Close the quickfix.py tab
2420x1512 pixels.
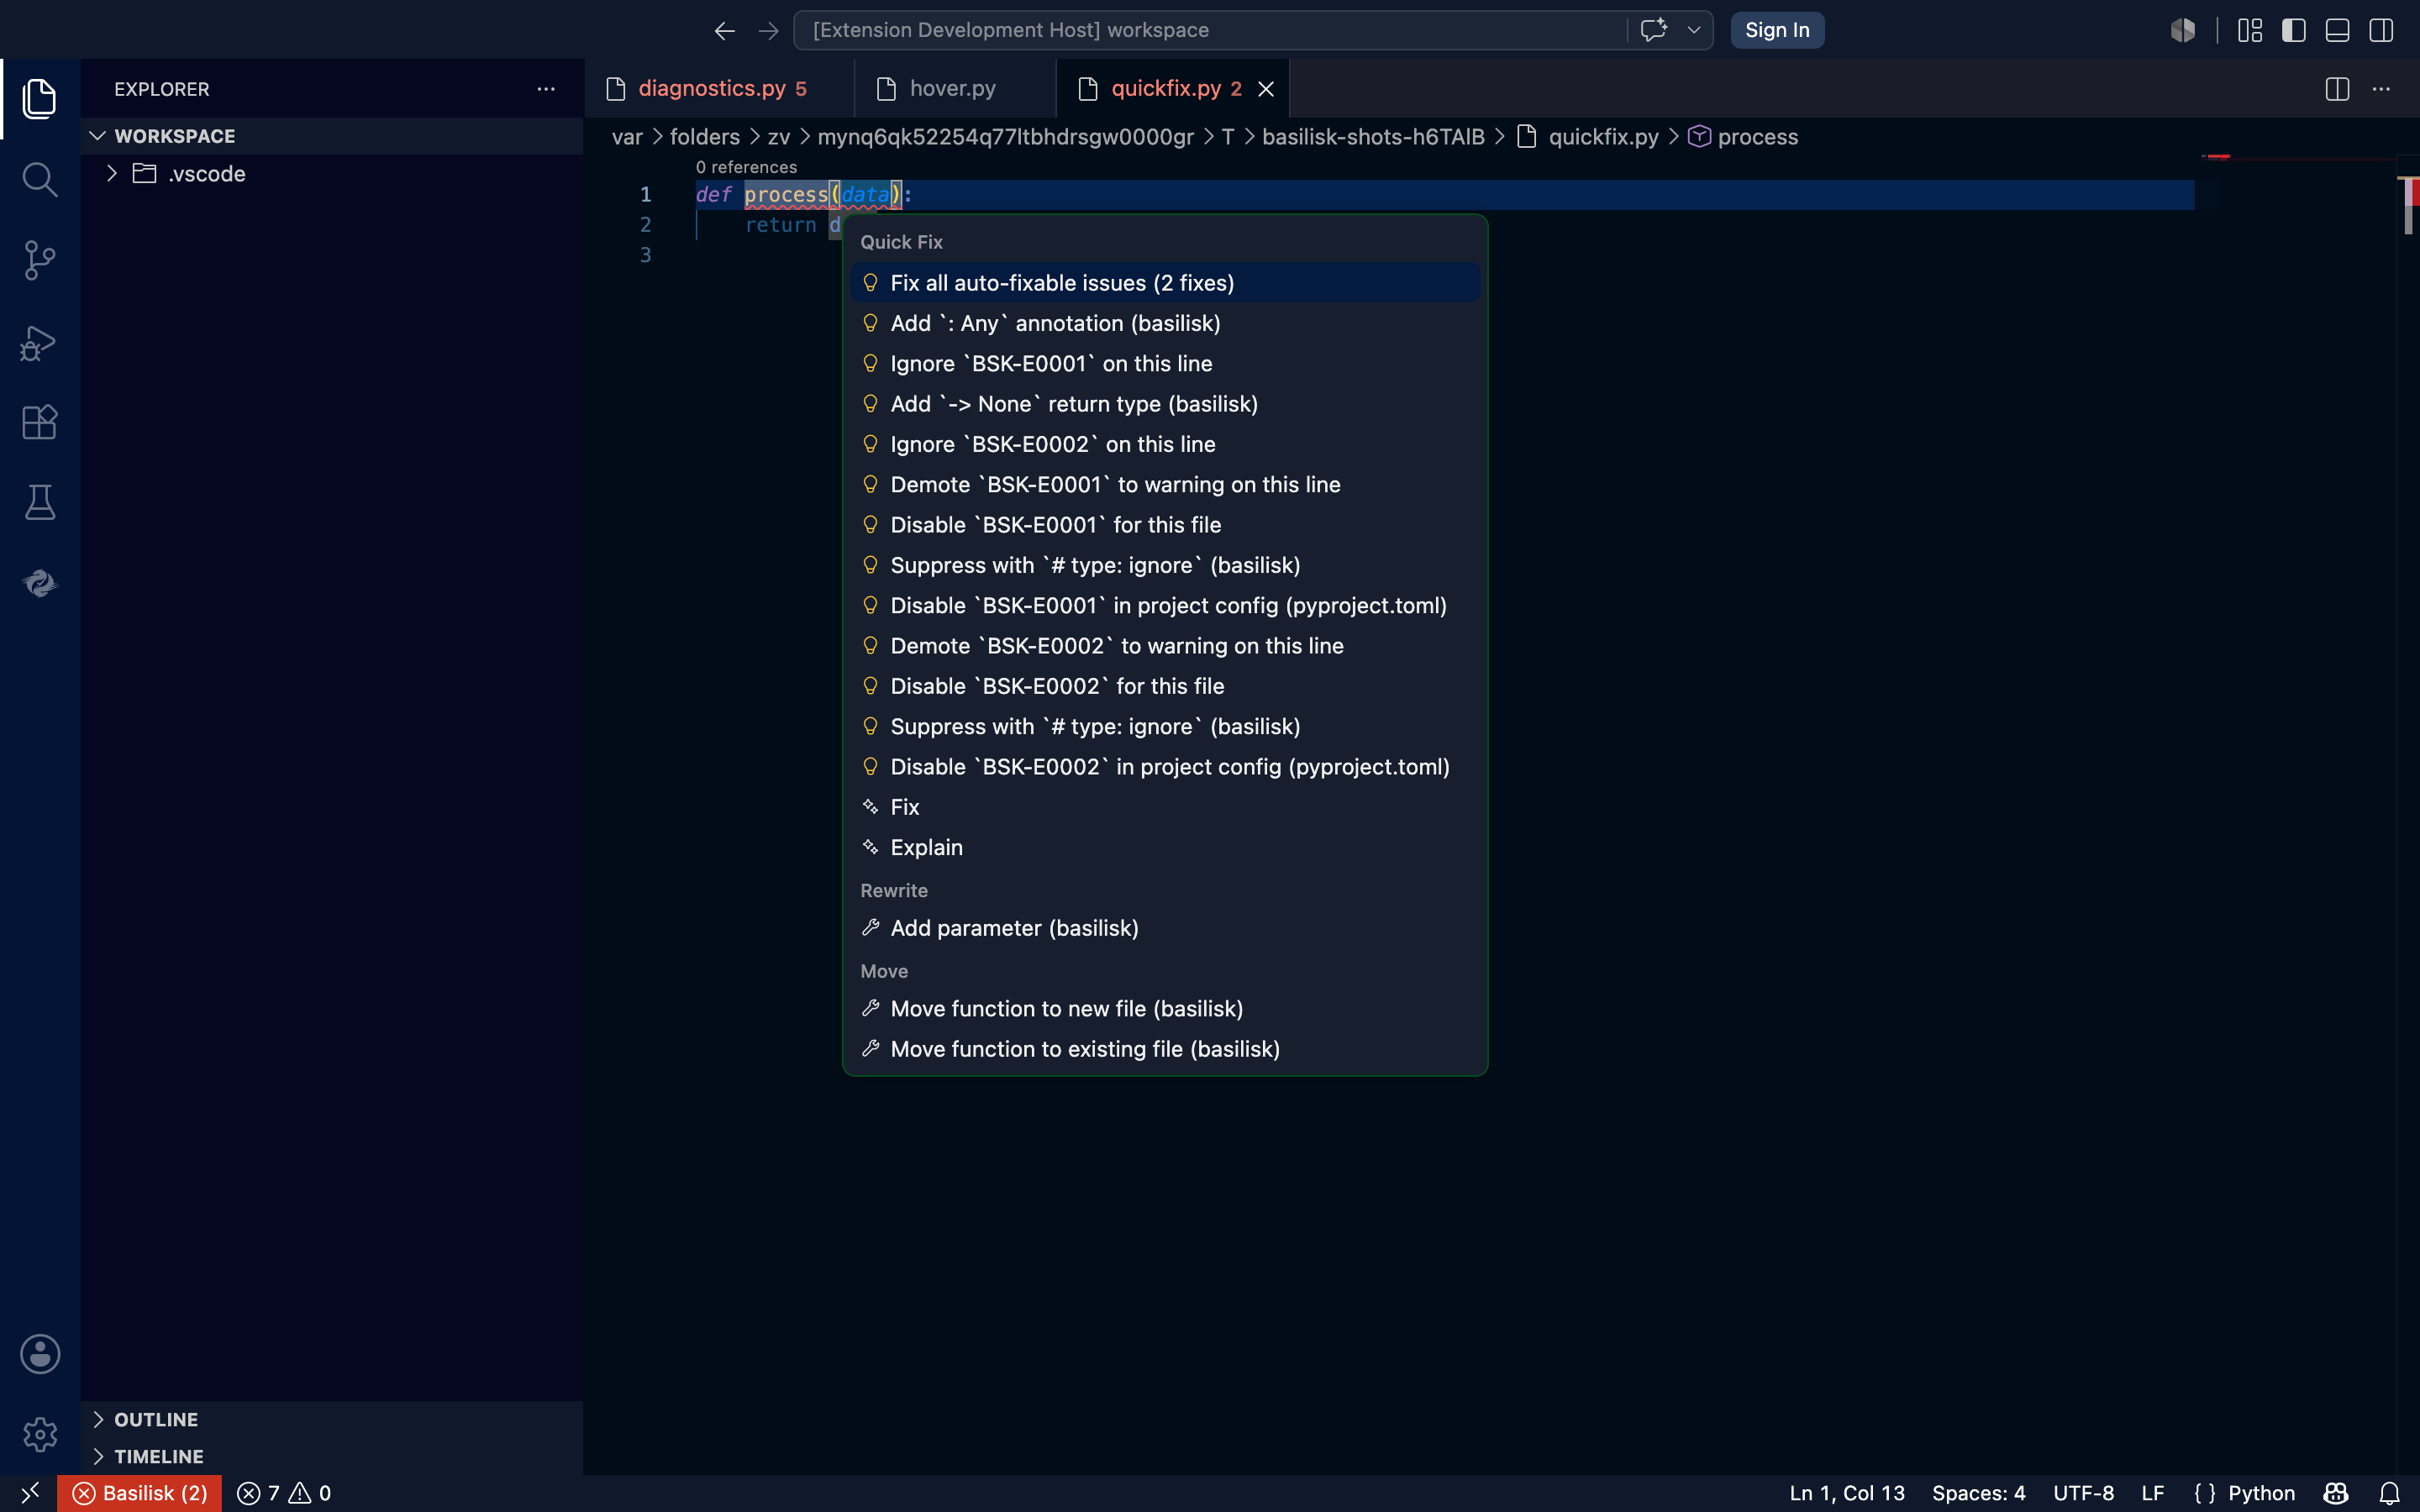[x=1266, y=89]
